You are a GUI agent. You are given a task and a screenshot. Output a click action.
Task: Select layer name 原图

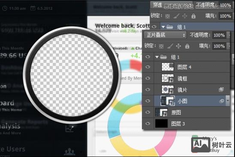click(176, 113)
